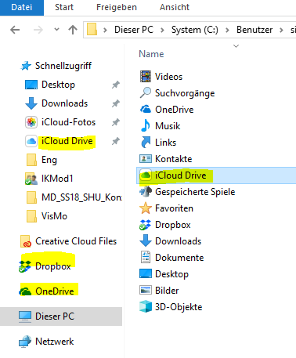
Task: Click the Downloads arrow icon in Schnellzugriff
Action: pyautogui.click(x=31, y=103)
